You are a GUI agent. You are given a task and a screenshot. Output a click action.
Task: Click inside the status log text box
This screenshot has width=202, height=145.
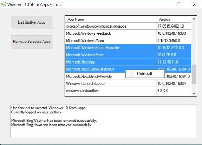104,121
